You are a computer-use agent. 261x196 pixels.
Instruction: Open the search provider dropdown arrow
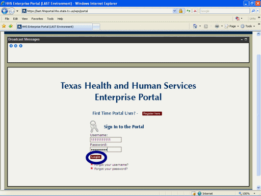pyautogui.click(x=258, y=11)
